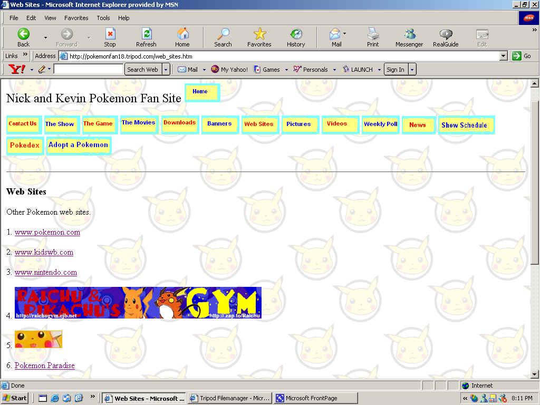
Task: Click the page scrollbar down arrow
Action: pos(534,374)
